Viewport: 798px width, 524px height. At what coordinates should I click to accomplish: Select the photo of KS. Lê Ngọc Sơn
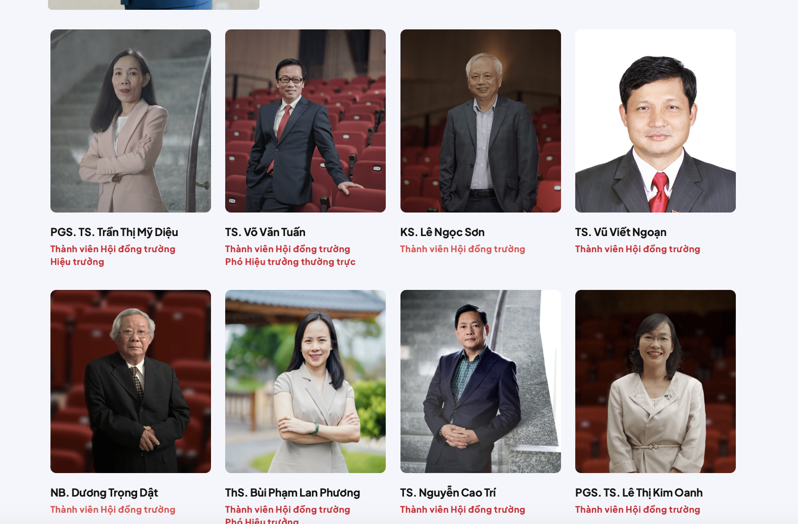tap(481, 121)
